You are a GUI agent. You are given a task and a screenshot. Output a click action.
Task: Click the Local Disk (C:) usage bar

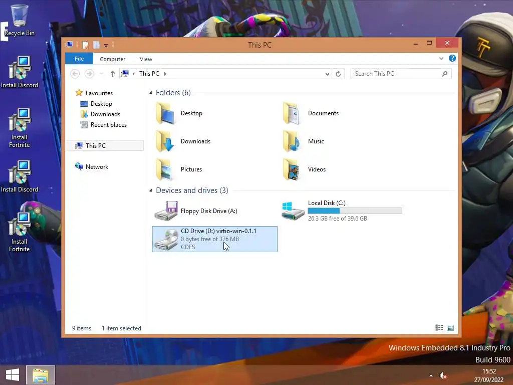(355, 211)
